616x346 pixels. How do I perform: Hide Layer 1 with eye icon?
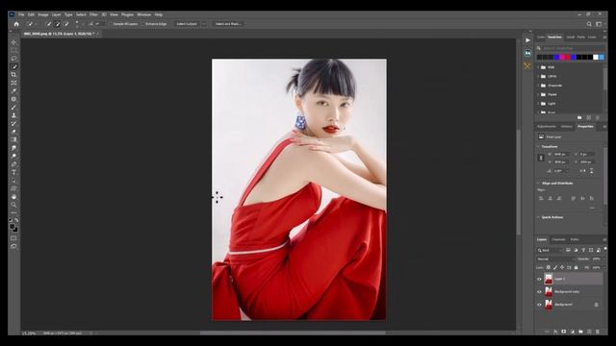[x=539, y=279]
